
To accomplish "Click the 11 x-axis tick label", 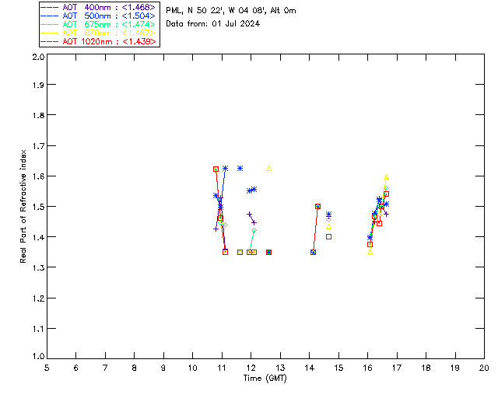I will coord(222,368).
